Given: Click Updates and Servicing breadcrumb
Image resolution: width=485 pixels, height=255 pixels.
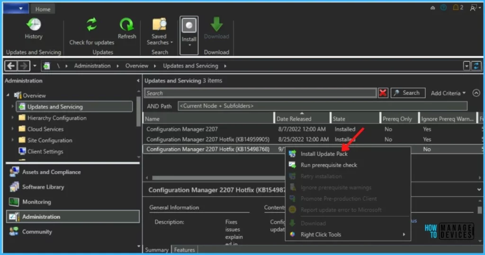Looking at the screenshot, I should click(190, 65).
